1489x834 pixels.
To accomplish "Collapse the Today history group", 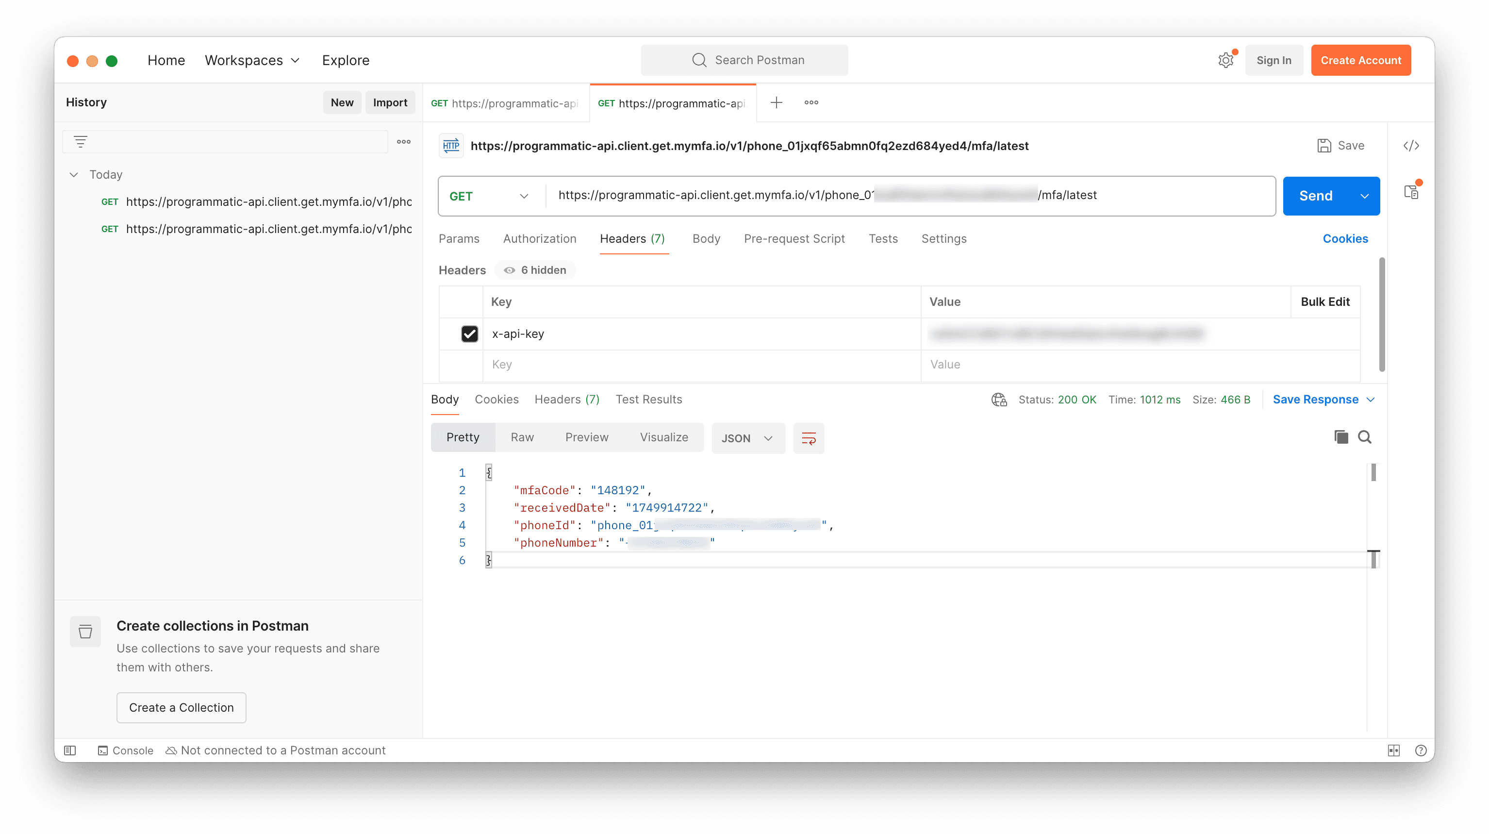I will (73, 175).
